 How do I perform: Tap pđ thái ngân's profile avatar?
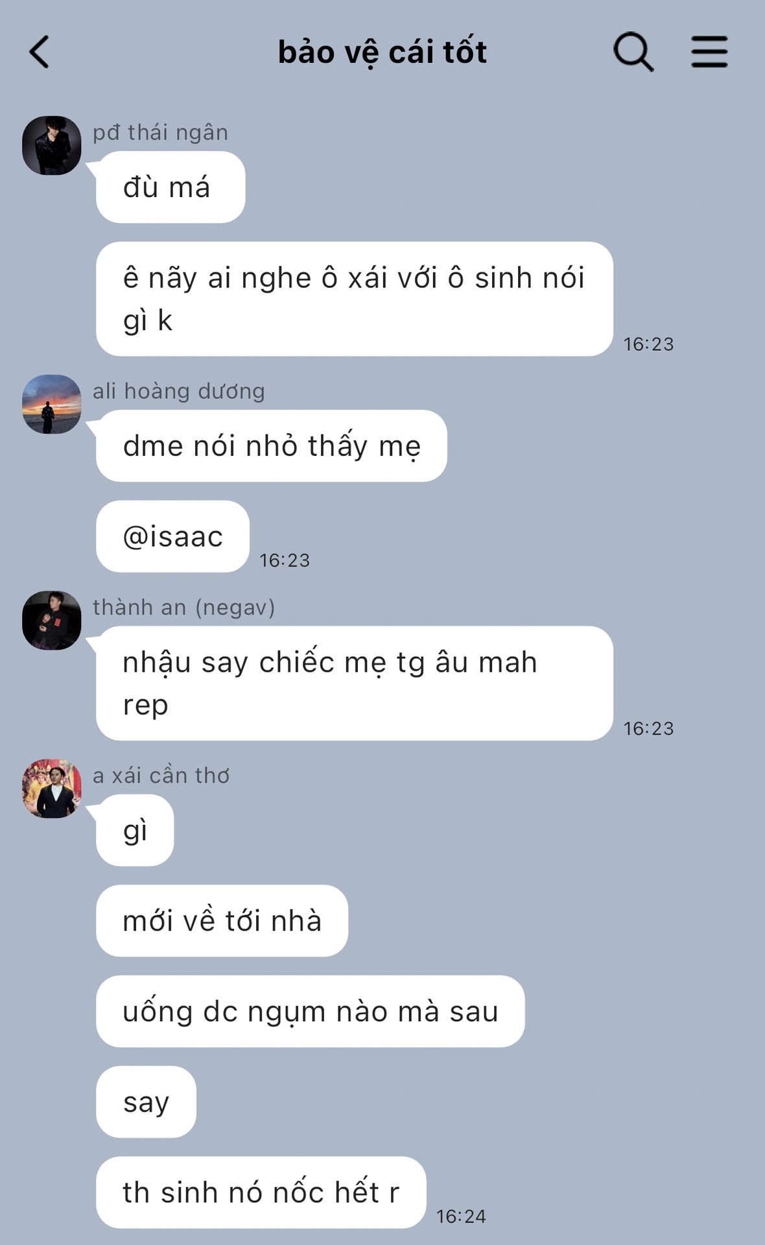coord(52,145)
